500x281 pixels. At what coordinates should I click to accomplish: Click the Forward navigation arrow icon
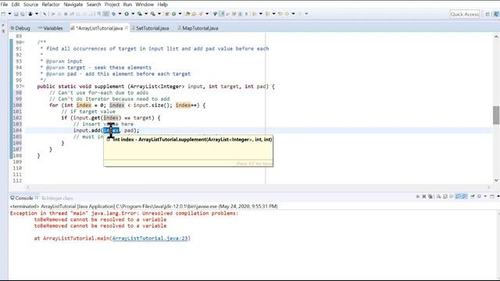pyautogui.click(x=300, y=14)
